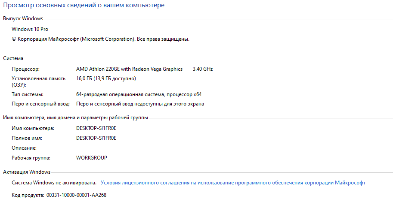Click the Активация Windows section header
Screen dimensions: 393x211
click(27, 172)
